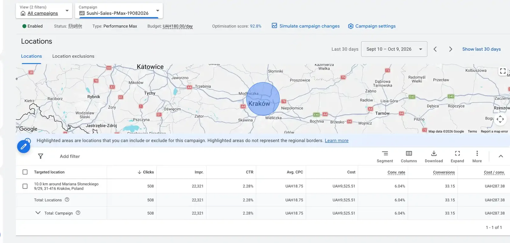Click the 92.8% optimisation score
The width and height of the screenshot is (510, 243).
pyautogui.click(x=256, y=26)
